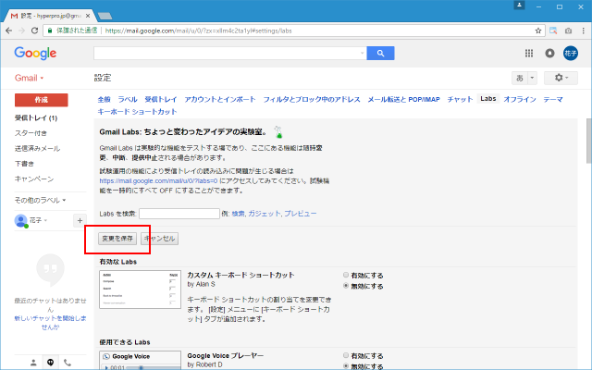
Task: Click the Google logo
Action: click(x=35, y=54)
